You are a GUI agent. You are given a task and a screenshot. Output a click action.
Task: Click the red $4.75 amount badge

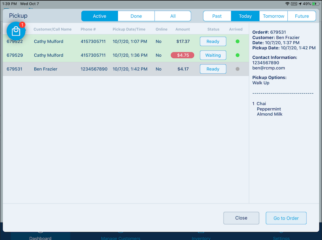tap(182, 55)
